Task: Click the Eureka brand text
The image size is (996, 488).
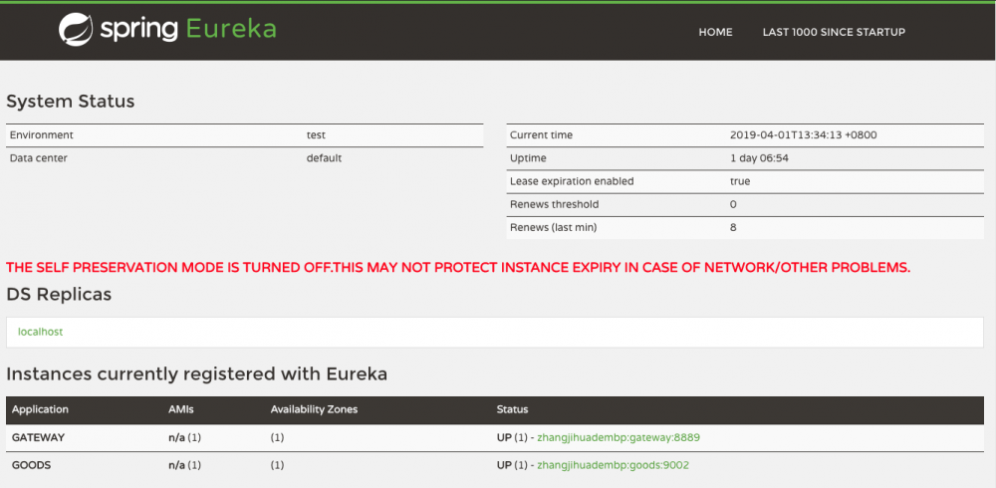Action: (231, 30)
